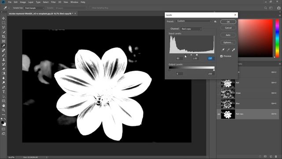Screen dimensions: 282x159
Task: Click the white input level field
Action: click(211, 58)
